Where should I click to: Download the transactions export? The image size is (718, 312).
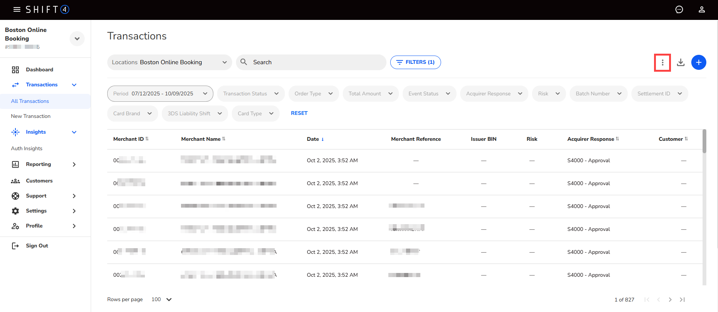coord(680,62)
